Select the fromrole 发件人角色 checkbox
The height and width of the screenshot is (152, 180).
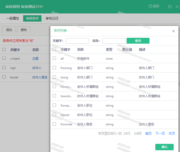coord(54,124)
